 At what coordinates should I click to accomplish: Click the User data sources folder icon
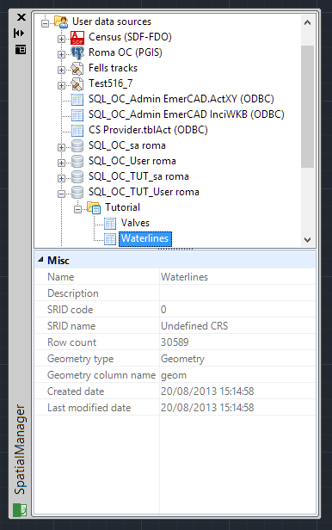(61, 22)
